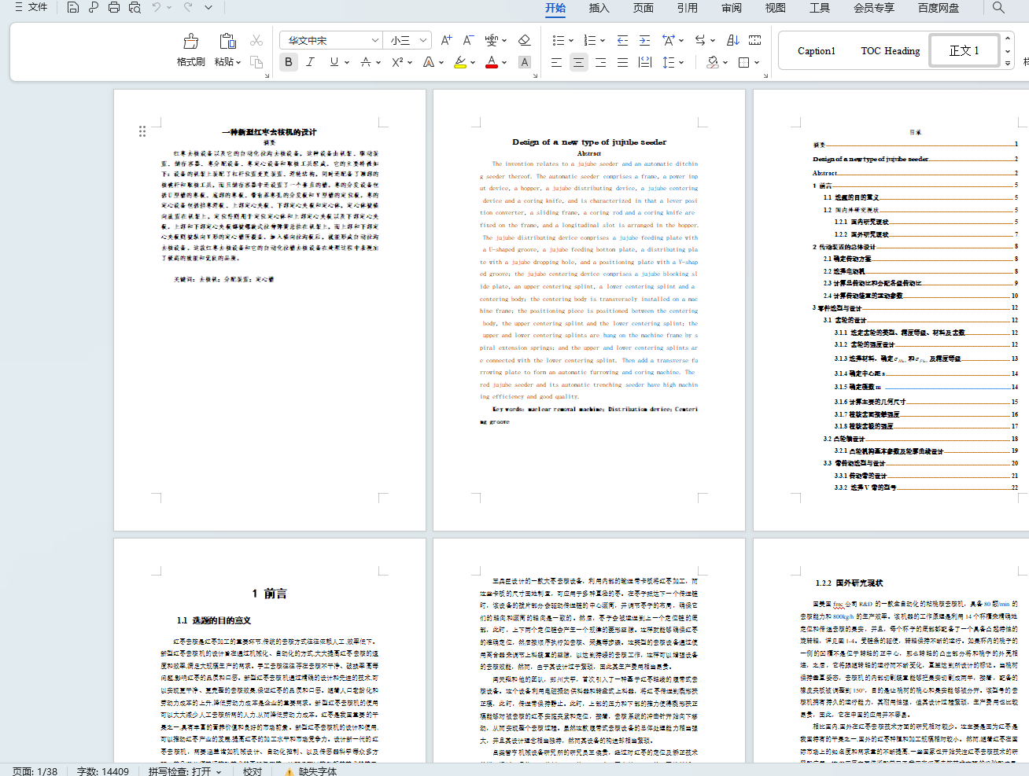Screen dimensions: 1029x776
Task: Switch to the 审阅 tab
Action: point(732,8)
